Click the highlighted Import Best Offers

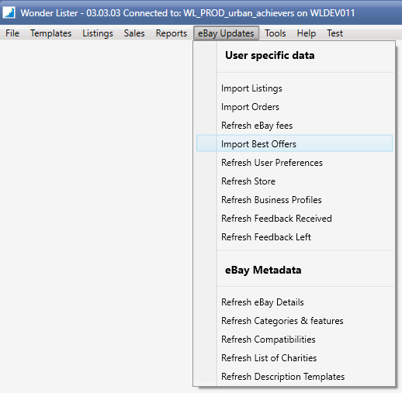[294, 143]
